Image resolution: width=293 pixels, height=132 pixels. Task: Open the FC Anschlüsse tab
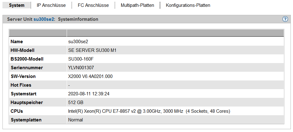93,5
